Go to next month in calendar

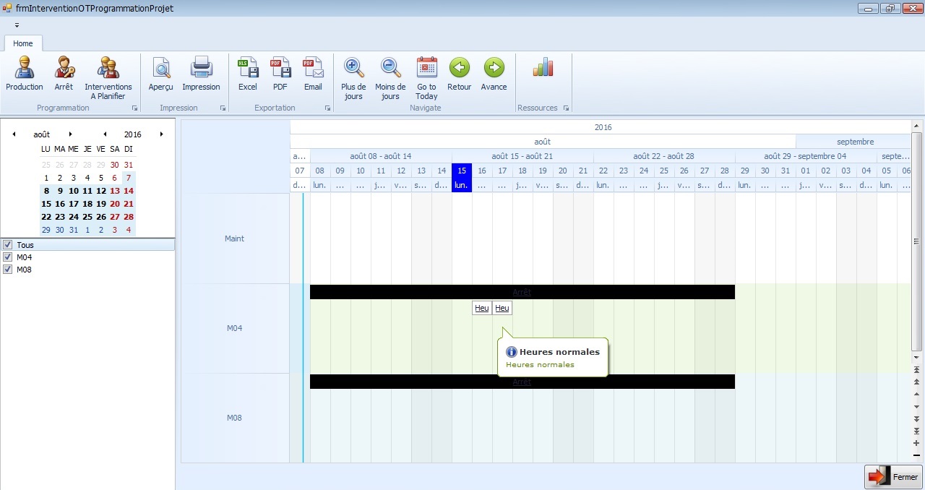[70, 134]
